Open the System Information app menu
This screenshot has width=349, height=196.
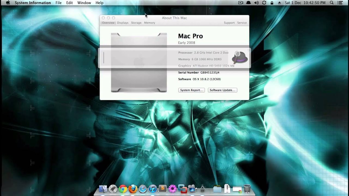33,3
